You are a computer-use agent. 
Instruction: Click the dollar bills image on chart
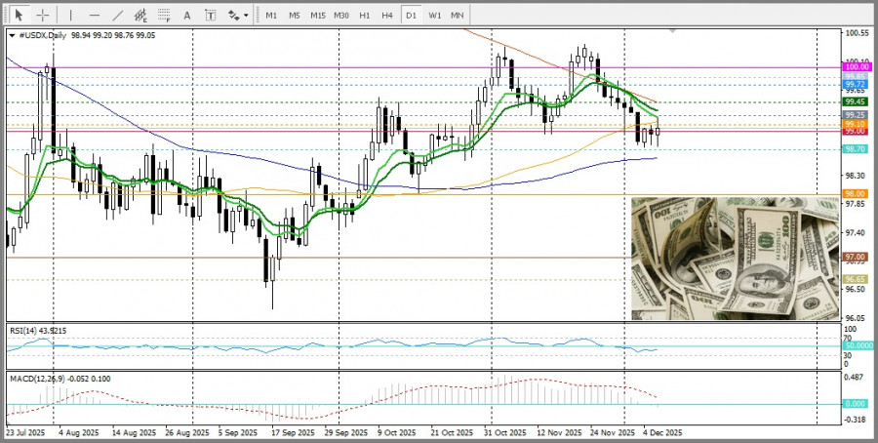point(736,259)
